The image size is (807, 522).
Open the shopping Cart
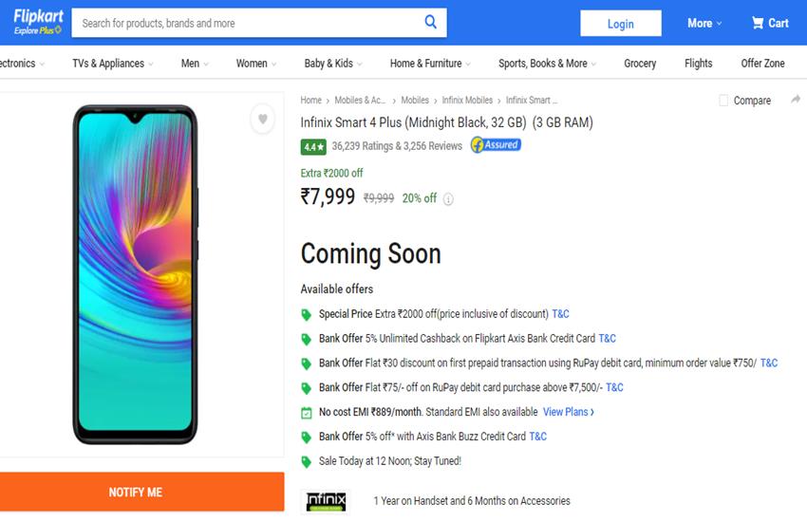click(x=770, y=23)
